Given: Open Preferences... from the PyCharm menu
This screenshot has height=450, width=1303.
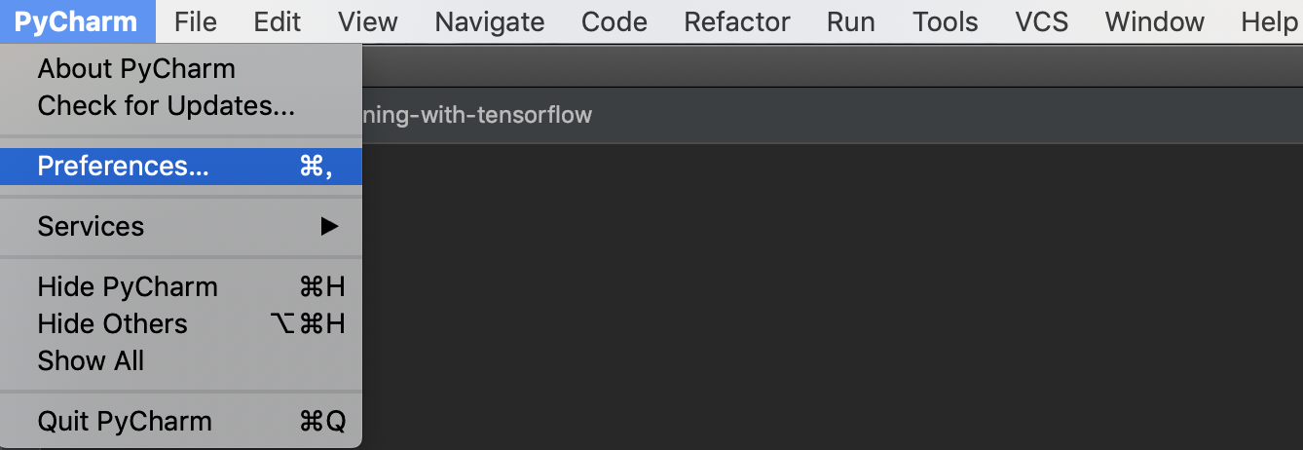Looking at the screenshot, I should (x=181, y=167).
